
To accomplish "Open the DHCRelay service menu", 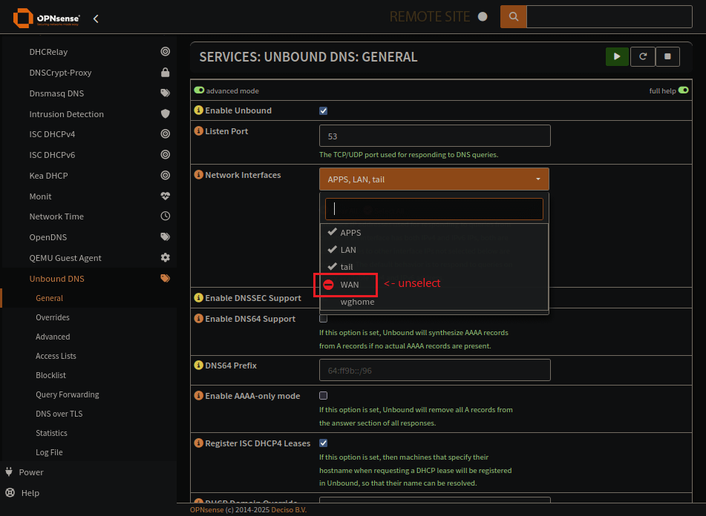I will tap(48, 52).
